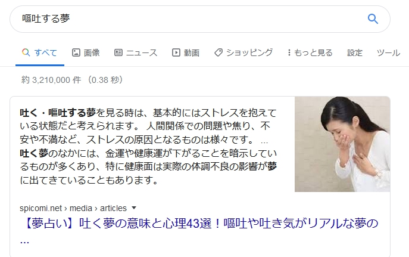Click the ニュース newspaper icon
409x257 pixels.
118,52
